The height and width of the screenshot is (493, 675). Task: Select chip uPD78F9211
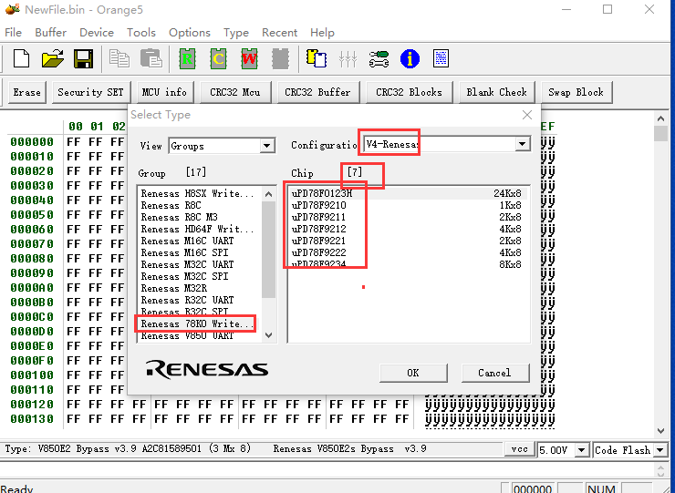coord(408,217)
